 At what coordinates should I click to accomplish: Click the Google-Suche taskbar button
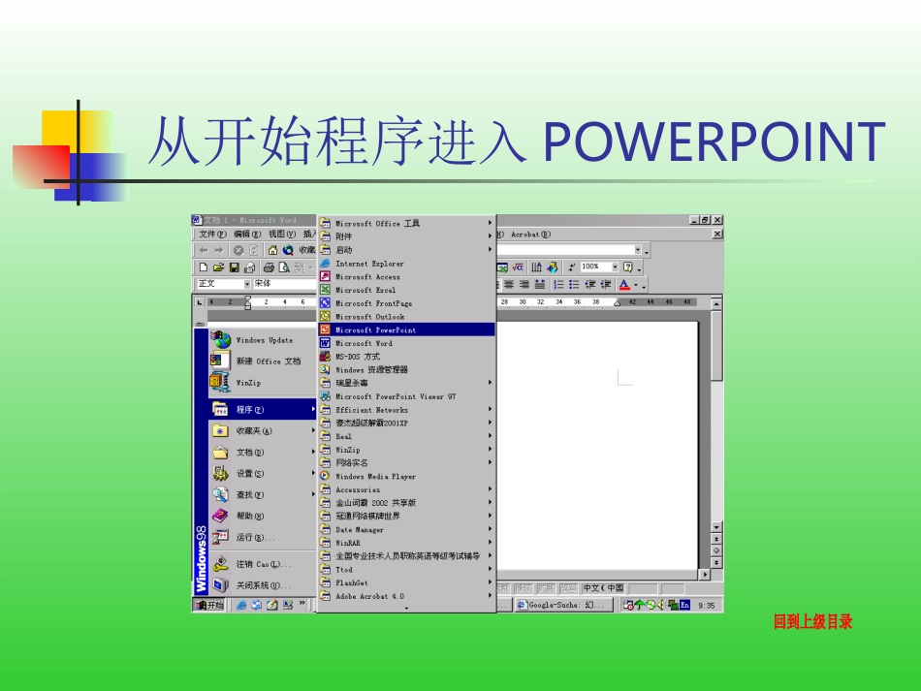(563, 605)
